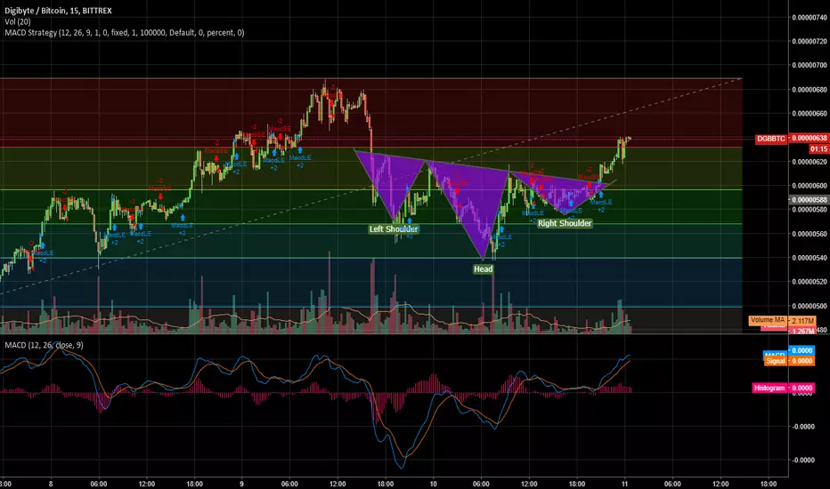Viewport: 830px width, 489px height.
Task: Click the MACD blue indicator tag
Action: 775,353
